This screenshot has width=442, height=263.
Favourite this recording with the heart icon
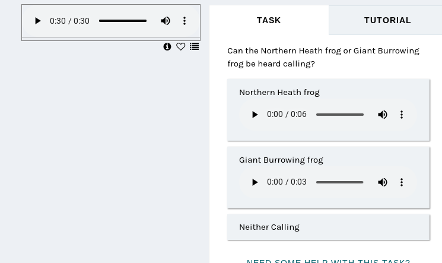181,46
